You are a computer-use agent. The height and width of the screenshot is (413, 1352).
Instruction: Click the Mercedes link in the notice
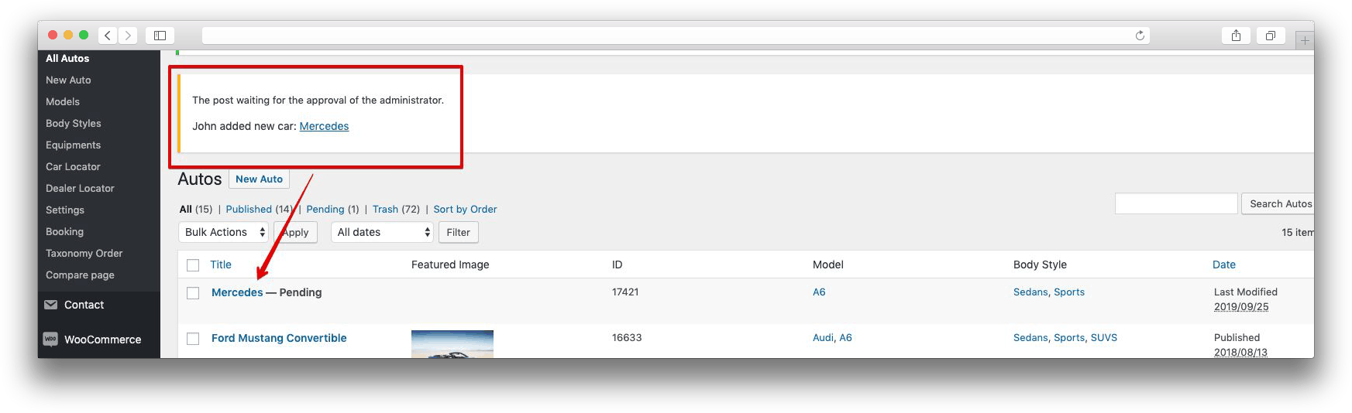pyautogui.click(x=324, y=126)
